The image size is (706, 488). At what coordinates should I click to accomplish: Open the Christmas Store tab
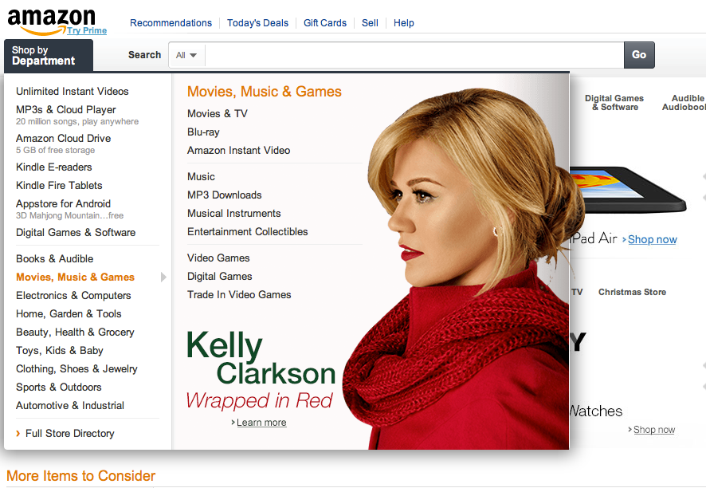coord(632,292)
